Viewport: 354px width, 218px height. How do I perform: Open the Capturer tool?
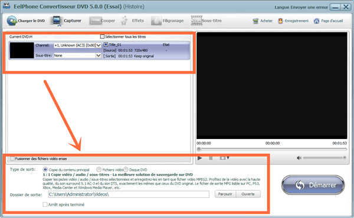coord(66,21)
